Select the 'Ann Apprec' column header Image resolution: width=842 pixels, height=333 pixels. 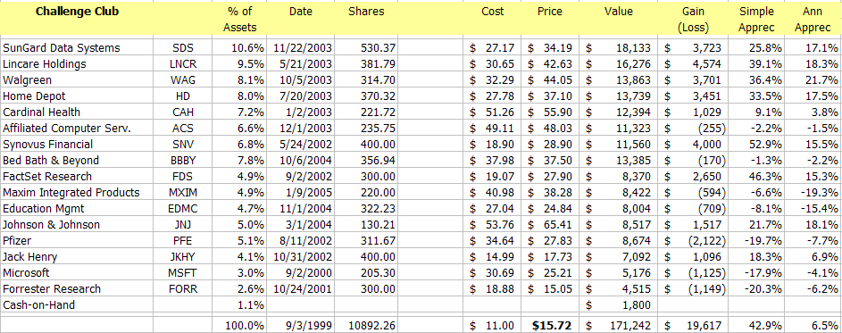813,19
